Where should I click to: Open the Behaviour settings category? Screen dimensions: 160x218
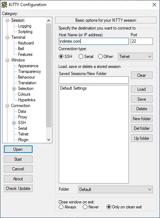27,77
